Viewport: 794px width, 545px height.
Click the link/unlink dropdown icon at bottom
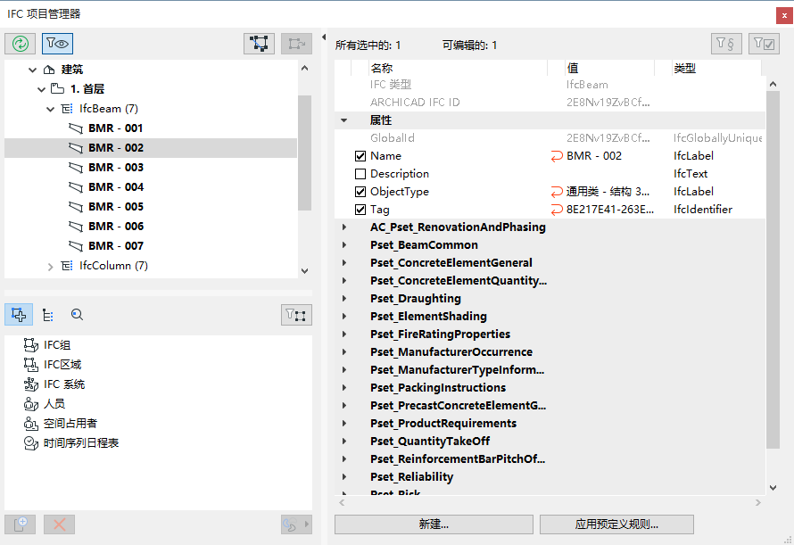[296, 524]
